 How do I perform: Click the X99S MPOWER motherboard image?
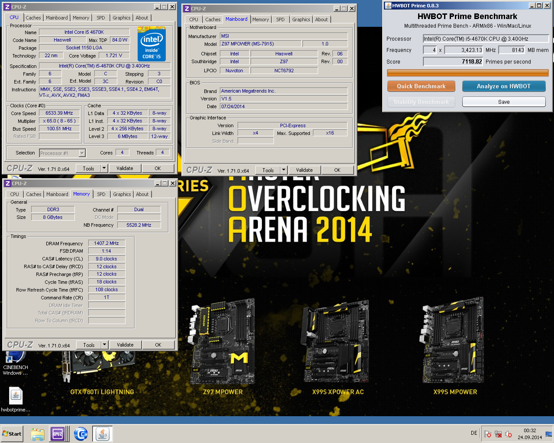point(454,341)
